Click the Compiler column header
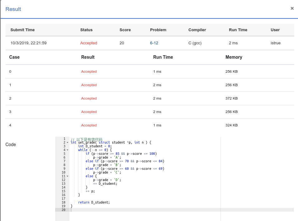This screenshot has height=221, width=298. (x=197, y=30)
